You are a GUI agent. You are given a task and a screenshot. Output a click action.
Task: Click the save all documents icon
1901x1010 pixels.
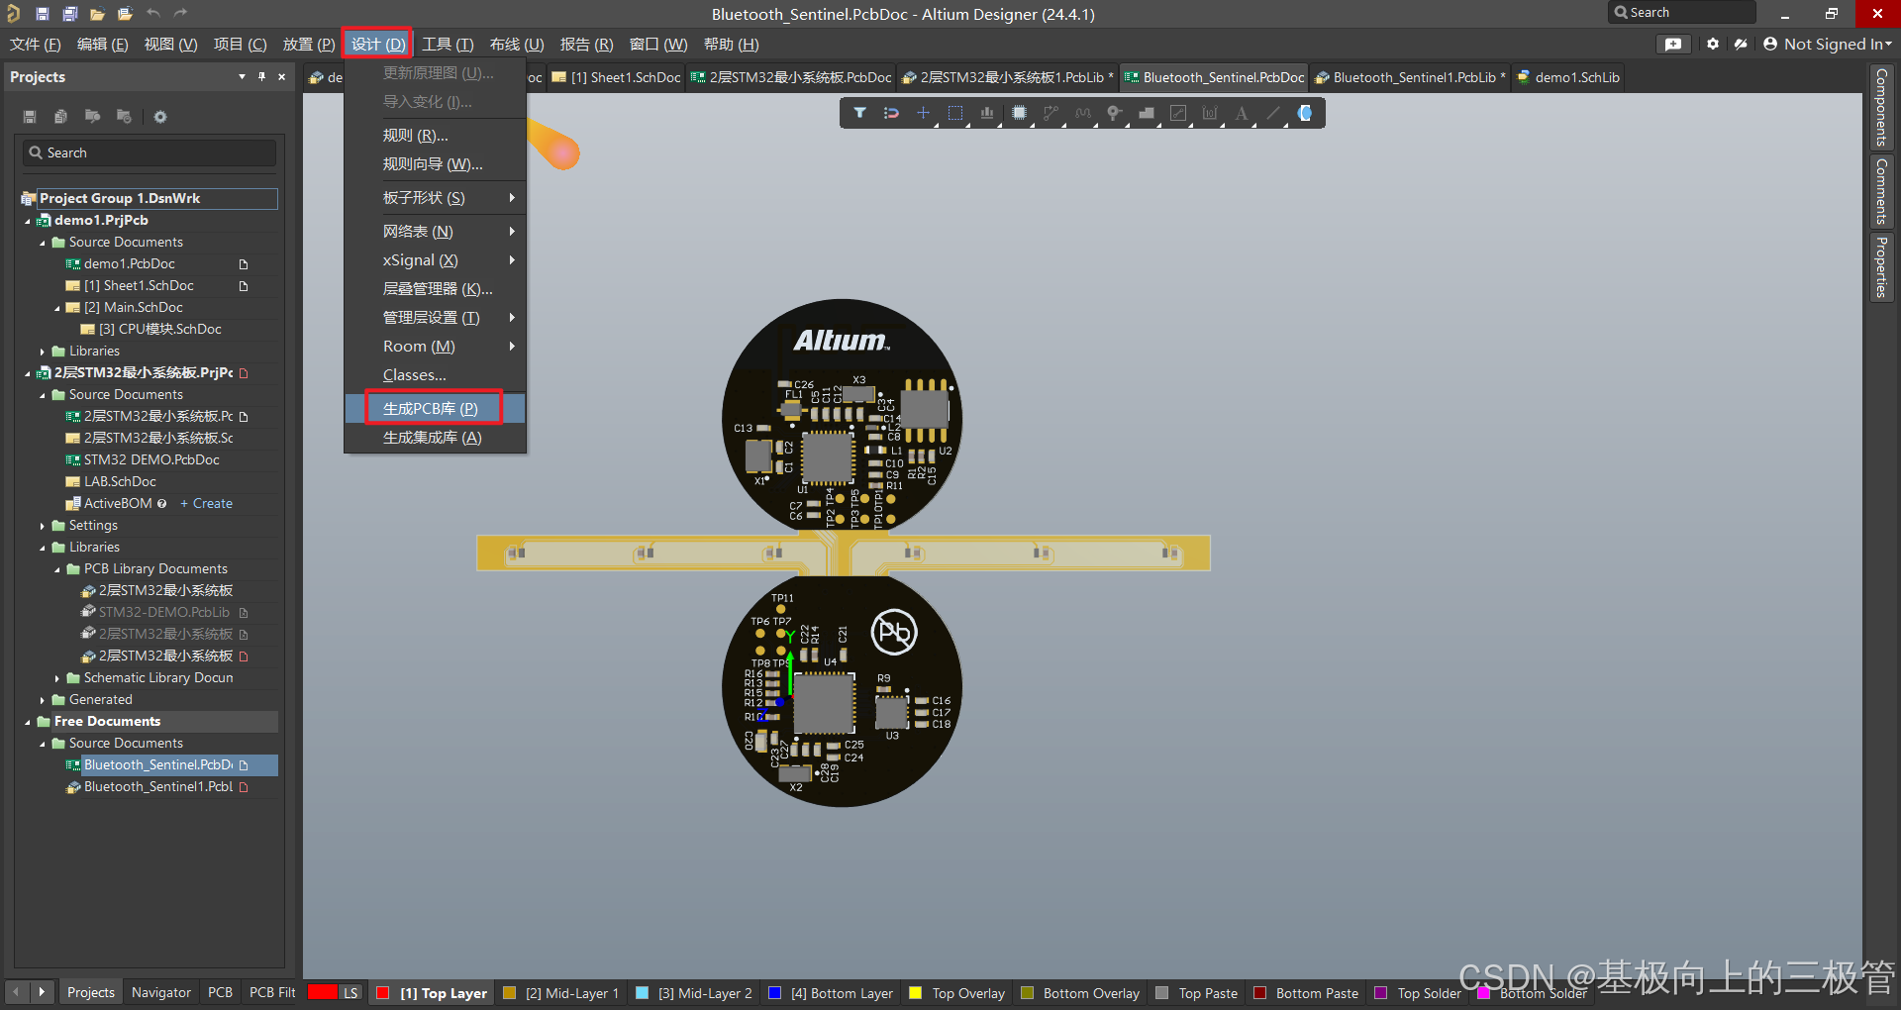click(x=70, y=14)
